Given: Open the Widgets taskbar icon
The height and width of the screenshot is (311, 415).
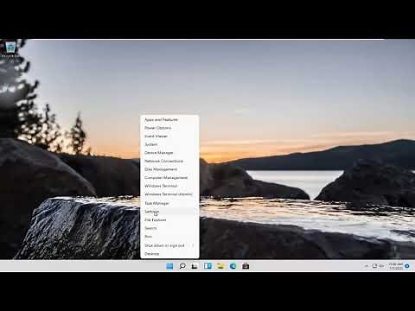Looking at the screenshot, I should click(207, 266).
